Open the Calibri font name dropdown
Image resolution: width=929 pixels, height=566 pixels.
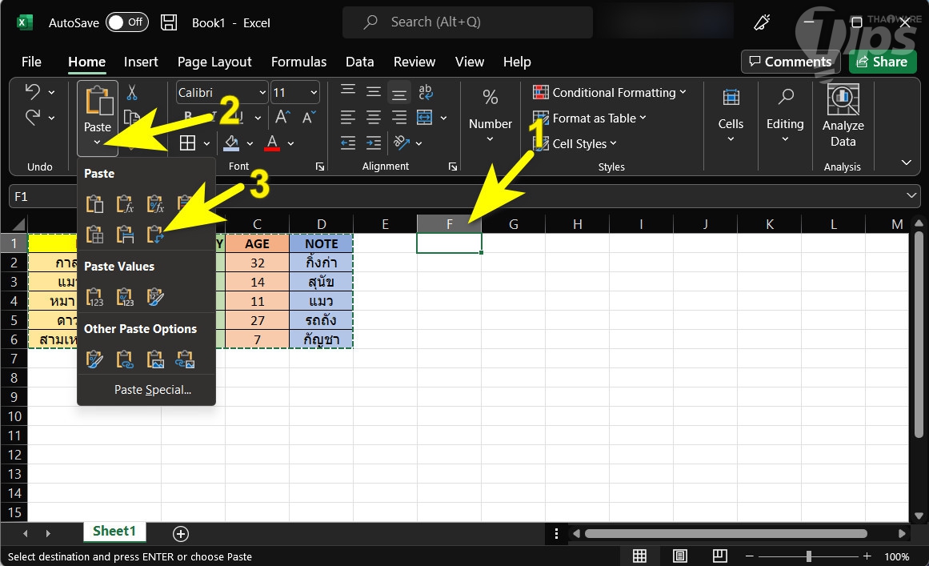[x=262, y=92]
